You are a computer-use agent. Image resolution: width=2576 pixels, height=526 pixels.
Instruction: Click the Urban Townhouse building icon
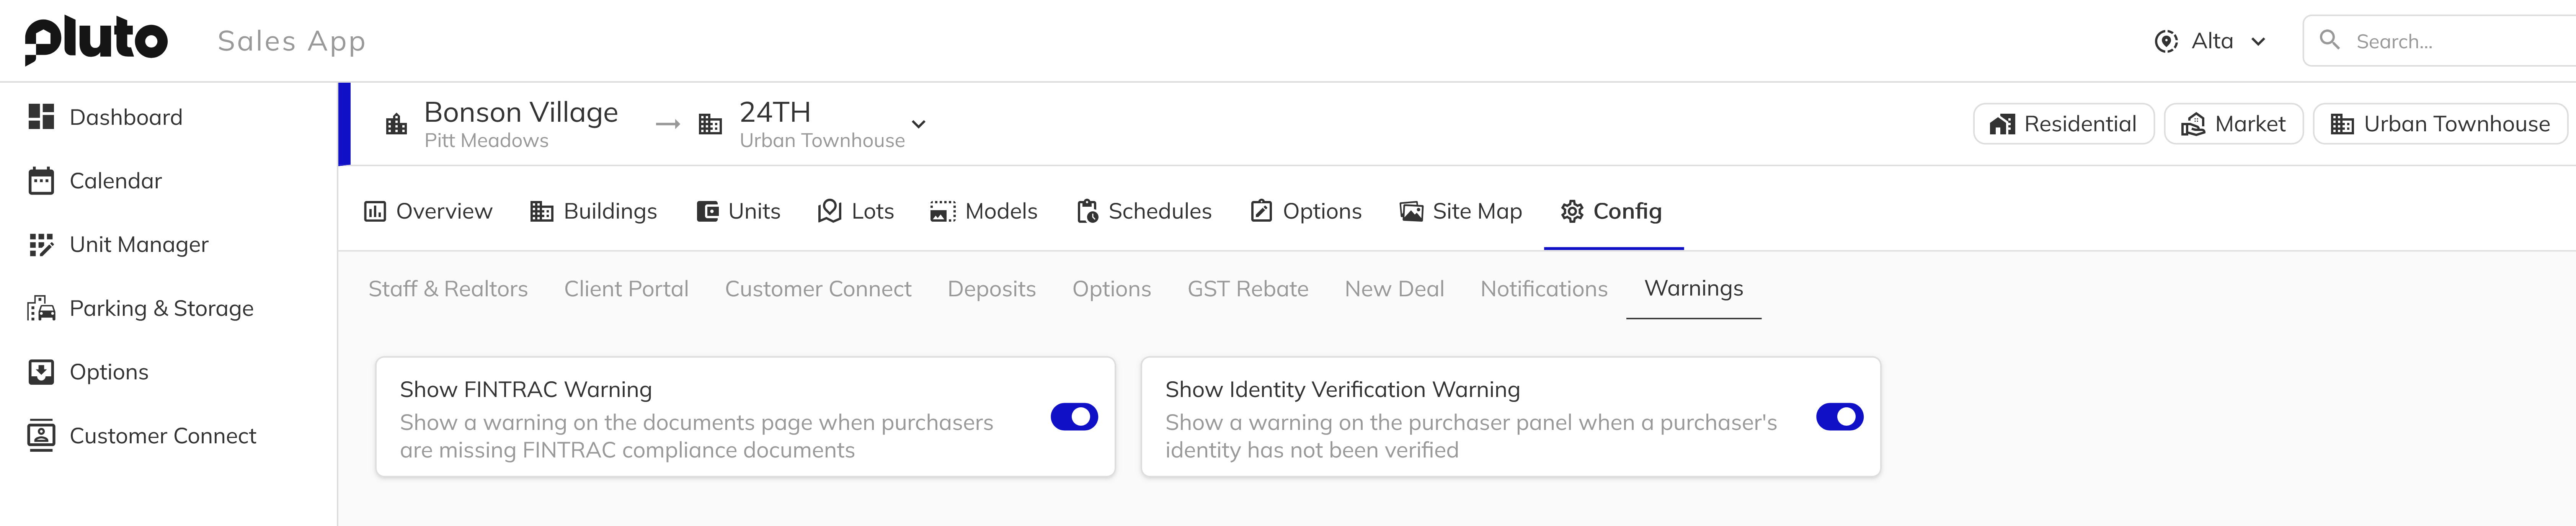pos(2342,124)
